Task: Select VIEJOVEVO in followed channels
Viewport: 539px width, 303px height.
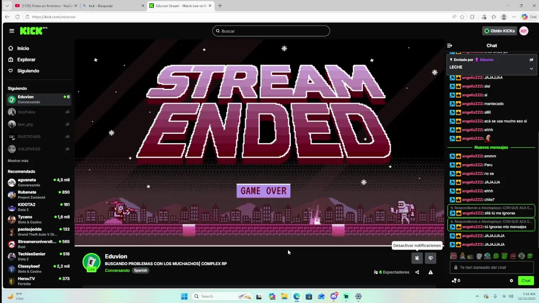Action: click(x=39, y=149)
